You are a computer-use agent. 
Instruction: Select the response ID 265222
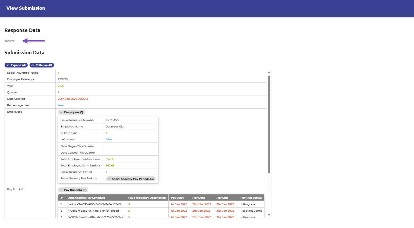click(x=9, y=41)
